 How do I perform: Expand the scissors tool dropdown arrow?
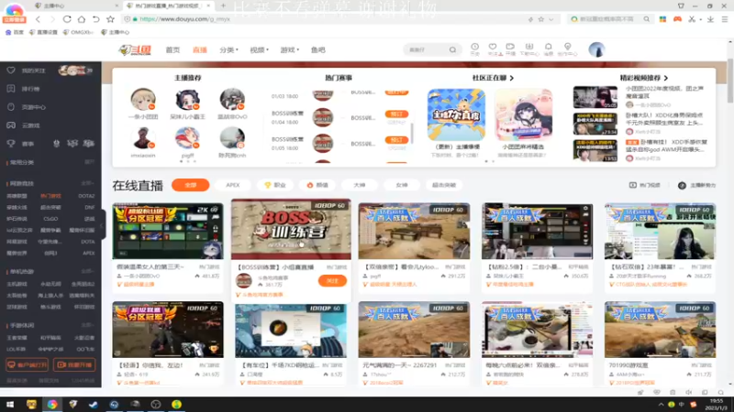click(700, 19)
